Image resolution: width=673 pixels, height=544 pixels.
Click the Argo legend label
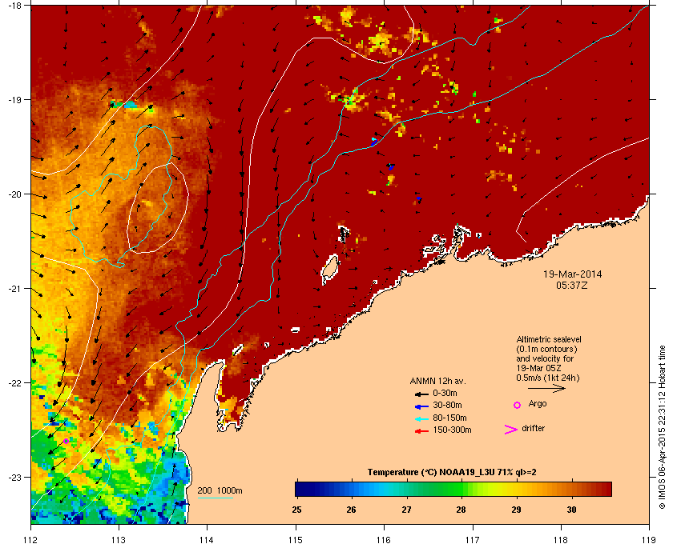pyautogui.click(x=538, y=404)
